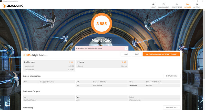
Task: Click the RESULTS menu label
Action: (x=188, y=7)
